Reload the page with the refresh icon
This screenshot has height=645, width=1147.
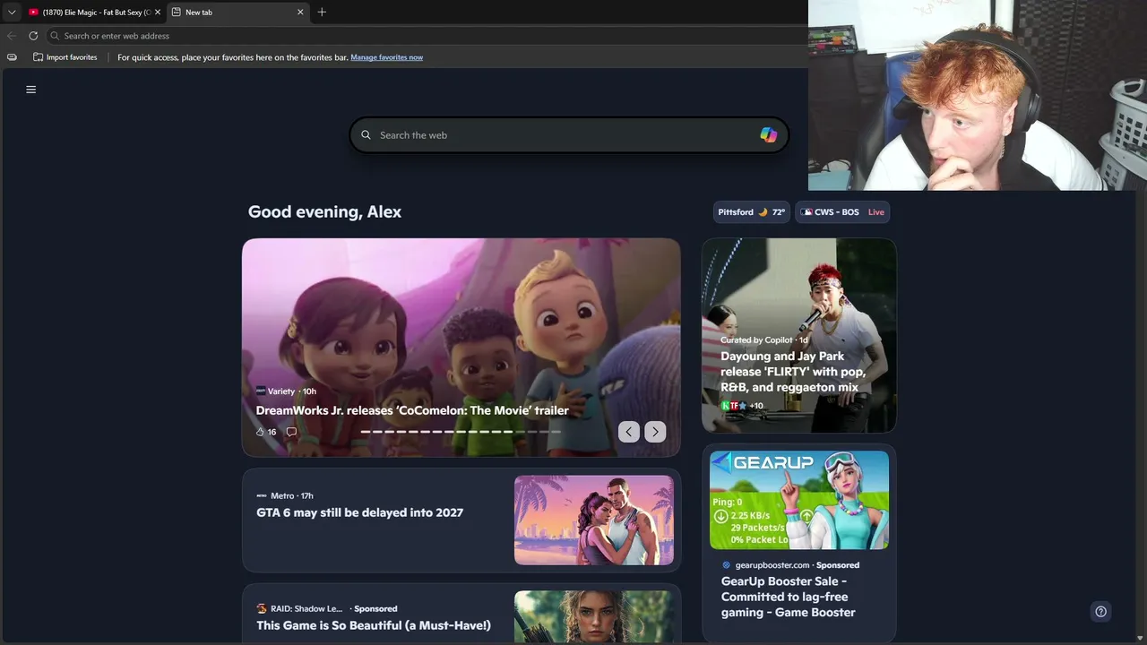point(33,36)
